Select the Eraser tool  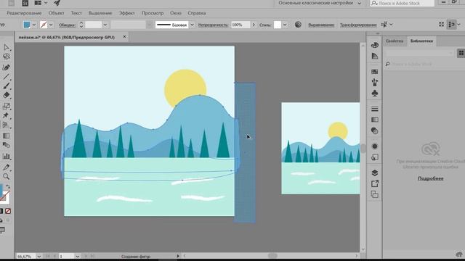pyautogui.click(x=7, y=95)
